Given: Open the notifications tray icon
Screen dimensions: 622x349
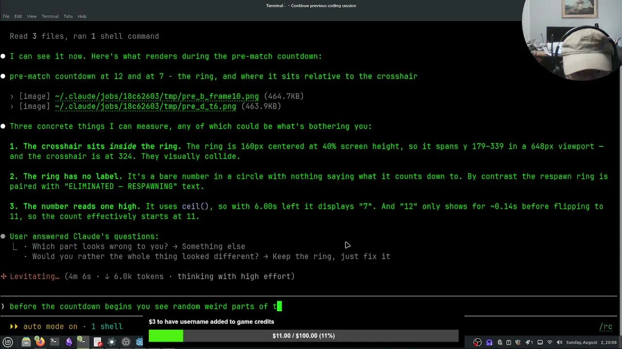Looking at the screenshot, I should (x=529, y=342).
